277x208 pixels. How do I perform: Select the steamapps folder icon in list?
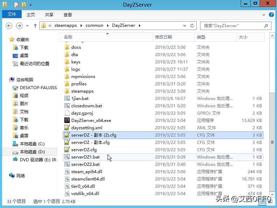(67, 91)
